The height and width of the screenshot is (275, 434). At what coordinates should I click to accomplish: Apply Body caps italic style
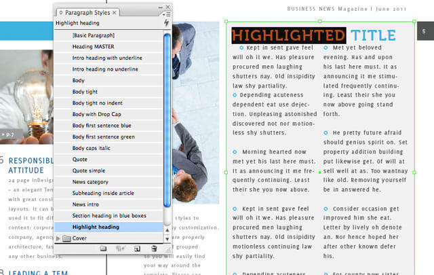coord(108,148)
